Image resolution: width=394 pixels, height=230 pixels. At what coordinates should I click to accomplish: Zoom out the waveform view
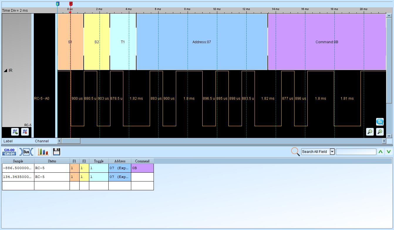coord(370,132)
